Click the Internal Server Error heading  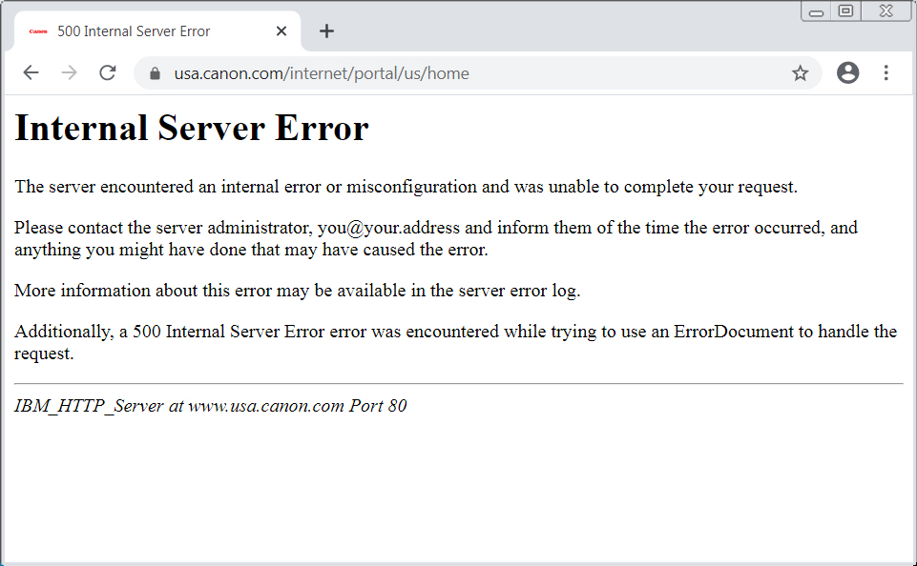tap(190, 127)
